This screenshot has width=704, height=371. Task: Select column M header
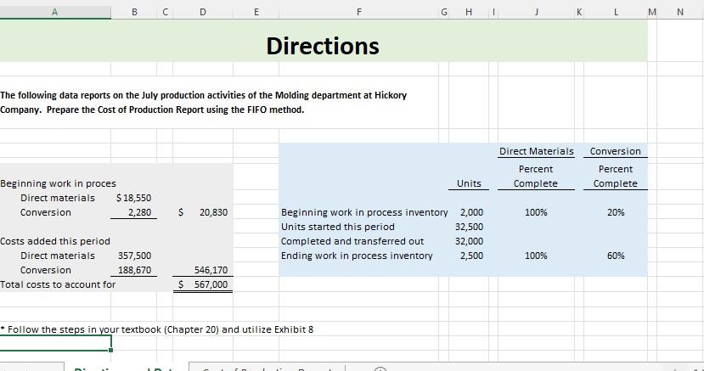point(652,13)
